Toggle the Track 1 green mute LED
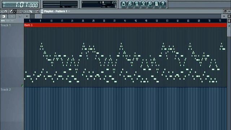231x130 pixels. tap(22, 86)
